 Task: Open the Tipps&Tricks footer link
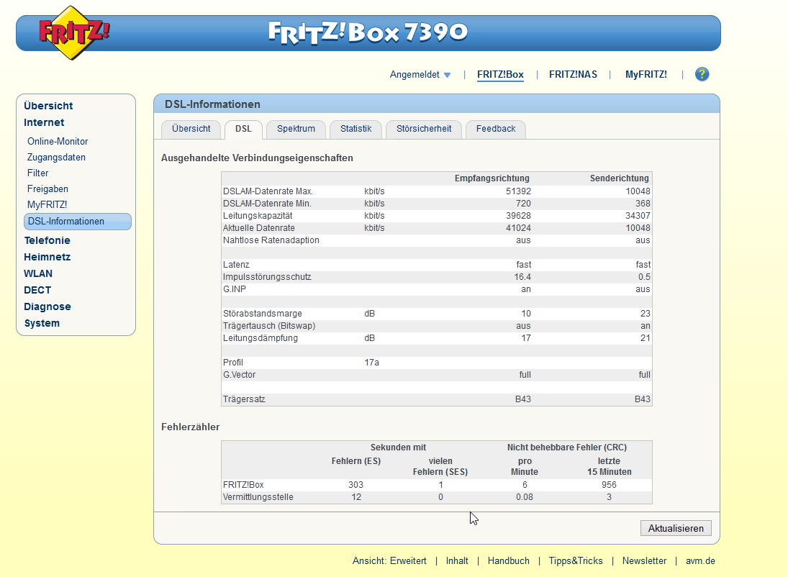tap(576, 561)
